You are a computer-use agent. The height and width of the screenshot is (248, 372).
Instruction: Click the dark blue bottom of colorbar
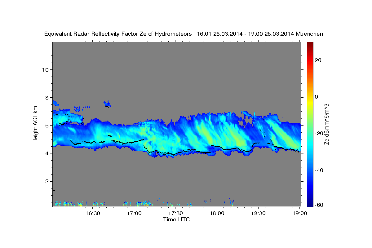click(310, 204)
